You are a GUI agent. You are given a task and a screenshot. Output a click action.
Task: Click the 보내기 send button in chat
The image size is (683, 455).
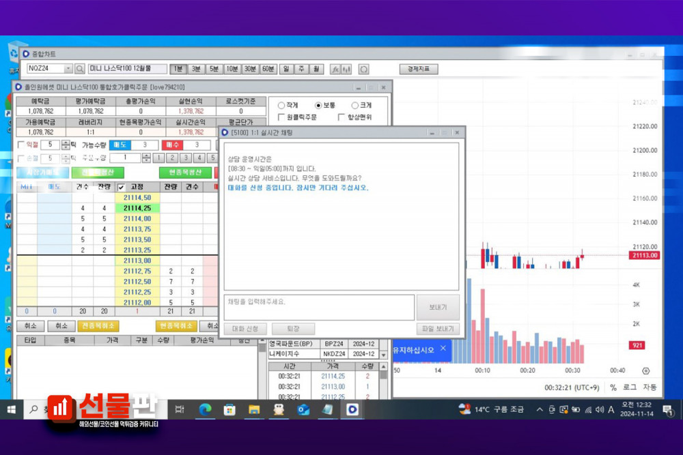coord(438,308)
